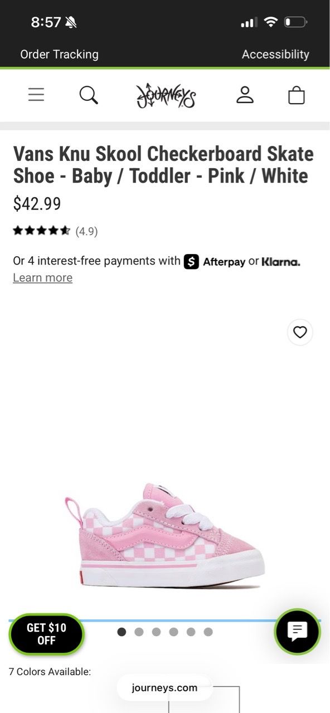
Task: Tap the Klarna logo
Action: [281, 262]
